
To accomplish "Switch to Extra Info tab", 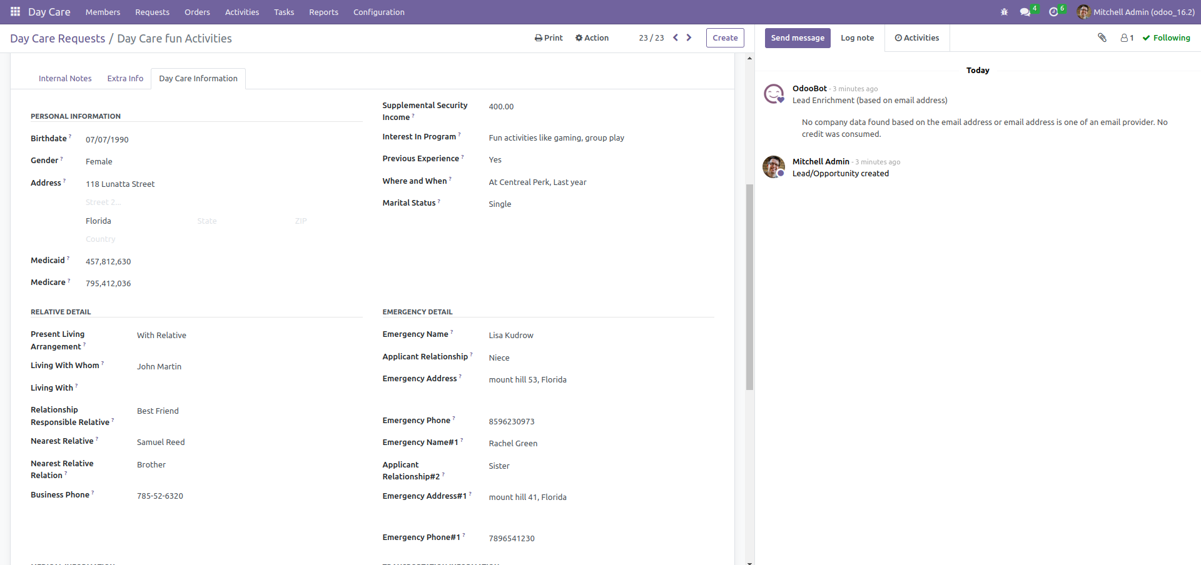I will (125, 79).
